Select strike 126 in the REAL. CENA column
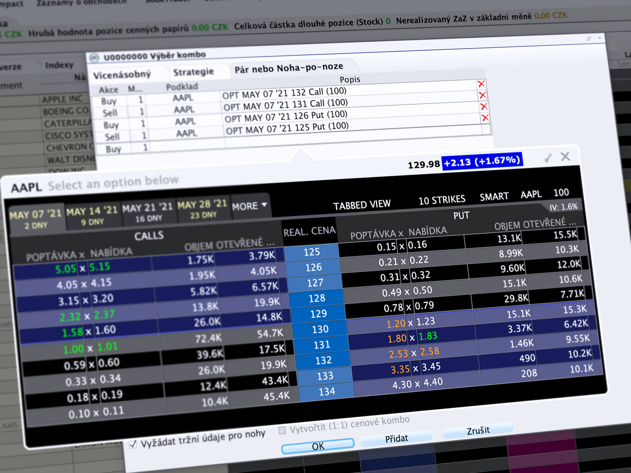Viewport: 631px width, 473px height. (313, 267)
